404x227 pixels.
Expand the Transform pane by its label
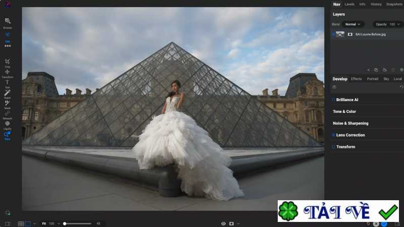tap(345, 147)
